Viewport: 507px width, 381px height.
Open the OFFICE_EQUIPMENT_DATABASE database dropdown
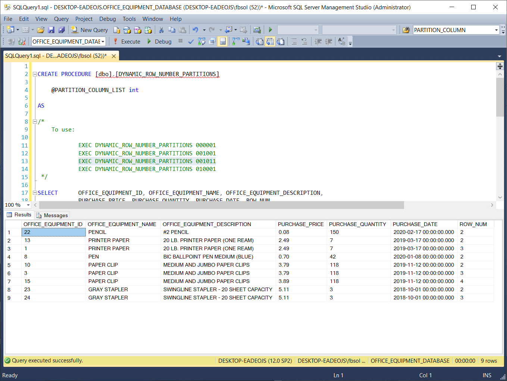tap(103, 42)
